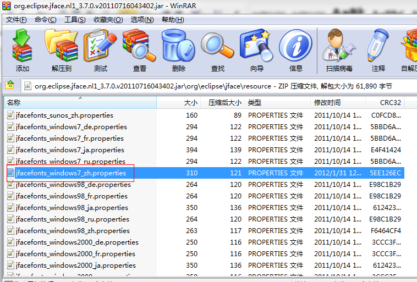Select jfacefonts_sunos_zh.properties file name

64,115
